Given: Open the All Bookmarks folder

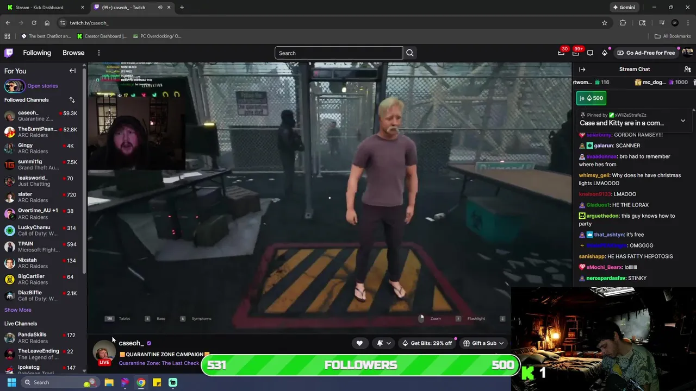Looking at the screenshot, I should (x=672, y=36).
